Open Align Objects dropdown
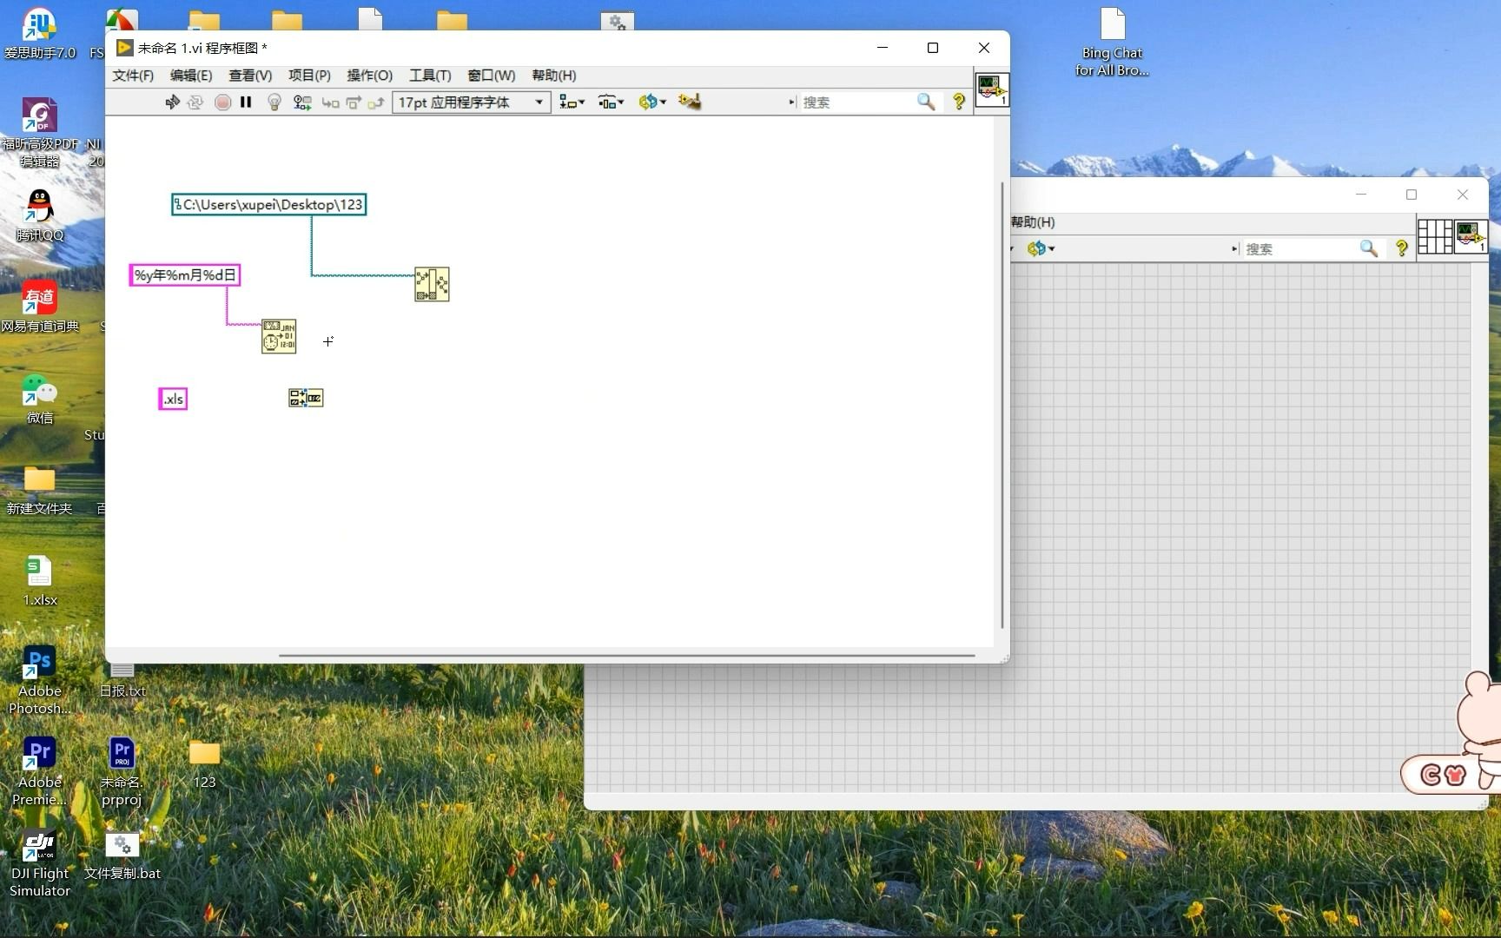This screenshot has width=1501, height=938. click(x=572, y=102)
